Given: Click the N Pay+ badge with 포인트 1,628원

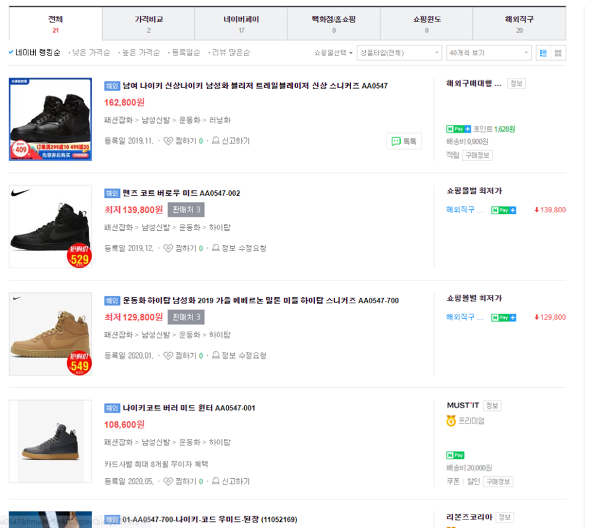Looking at the screenshot, I should 458,129.
